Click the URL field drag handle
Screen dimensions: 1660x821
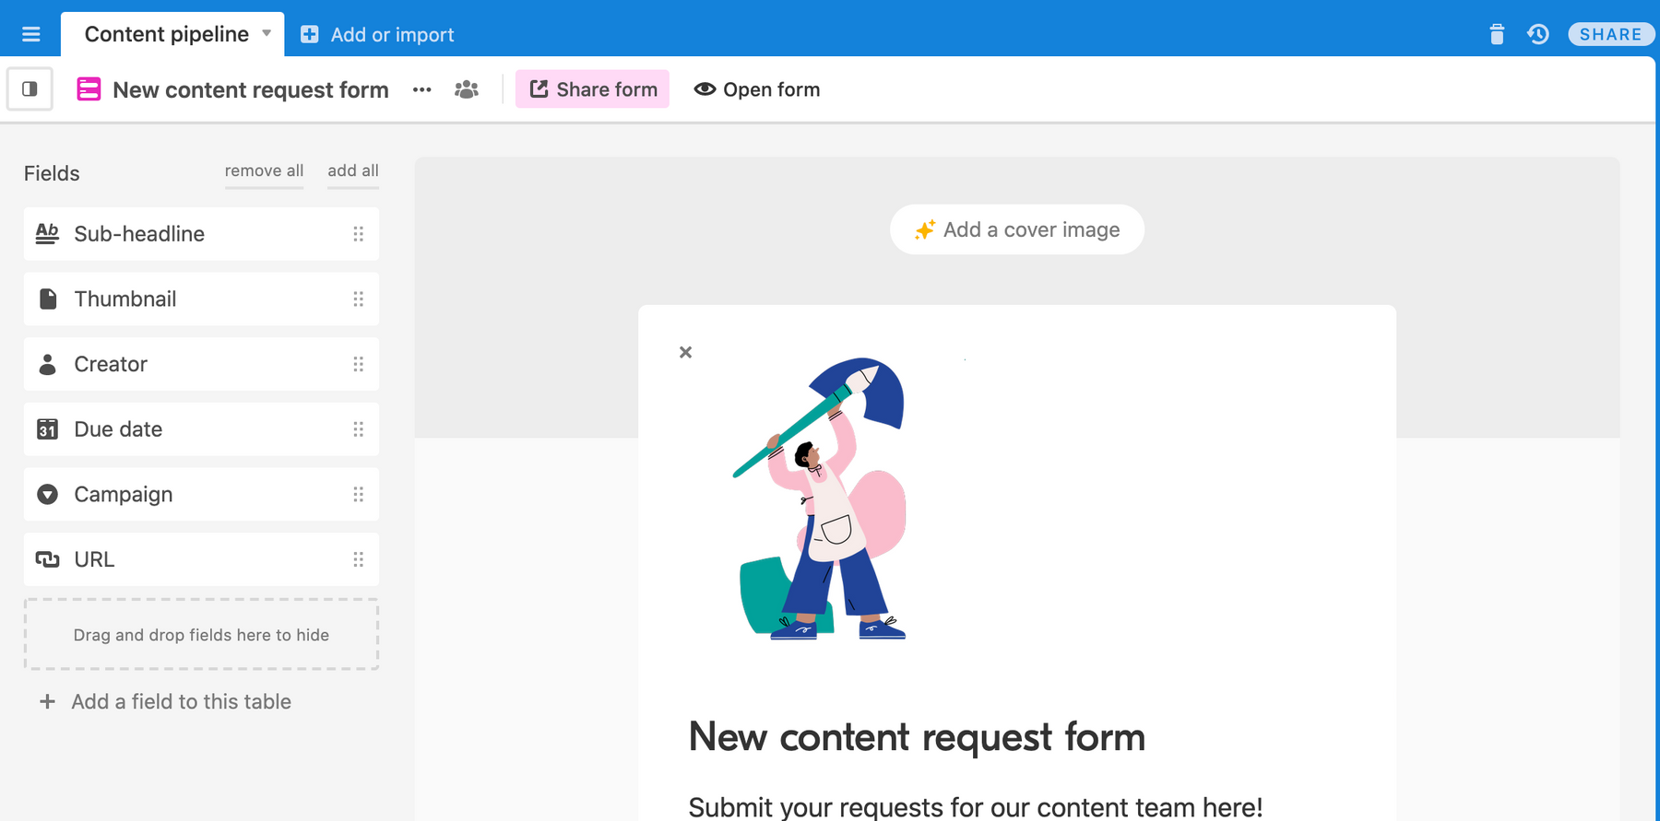click(x=359, y=559)
